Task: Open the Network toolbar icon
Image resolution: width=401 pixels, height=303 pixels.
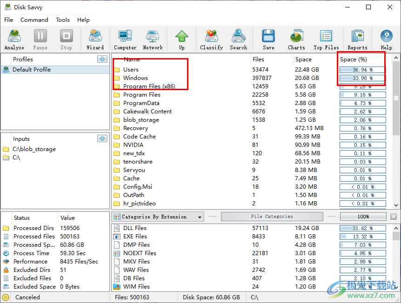Action: click(x=153, y=40)
